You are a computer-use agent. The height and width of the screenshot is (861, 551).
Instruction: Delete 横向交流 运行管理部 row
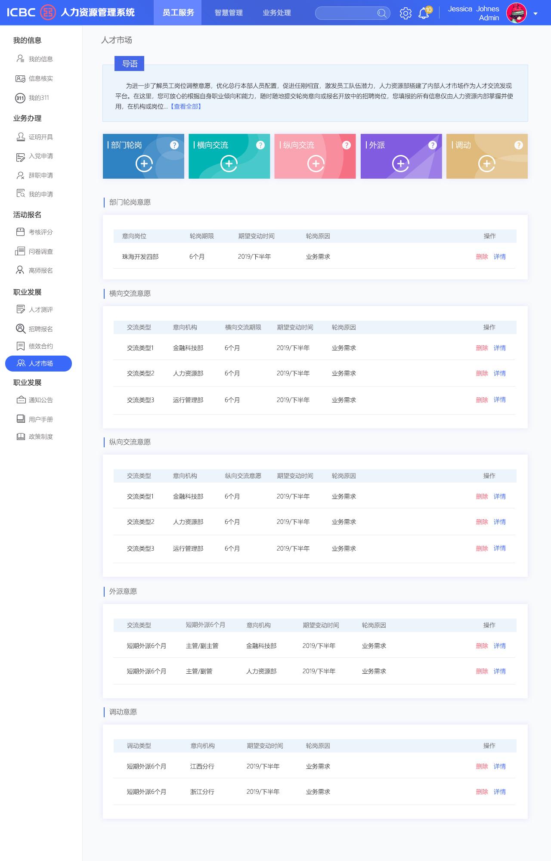pos(482,400)
